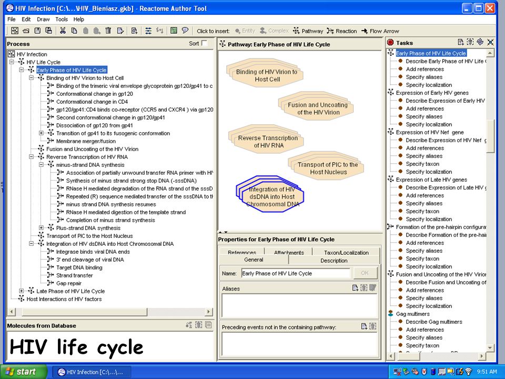
Task: Collapse Binding of HIV Virion to Host Cell
Action: click(x=32, y=78)
